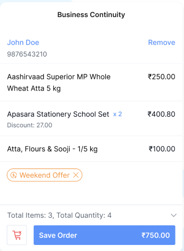Select the Apasara Stationery School Set item

pos(91,119)
